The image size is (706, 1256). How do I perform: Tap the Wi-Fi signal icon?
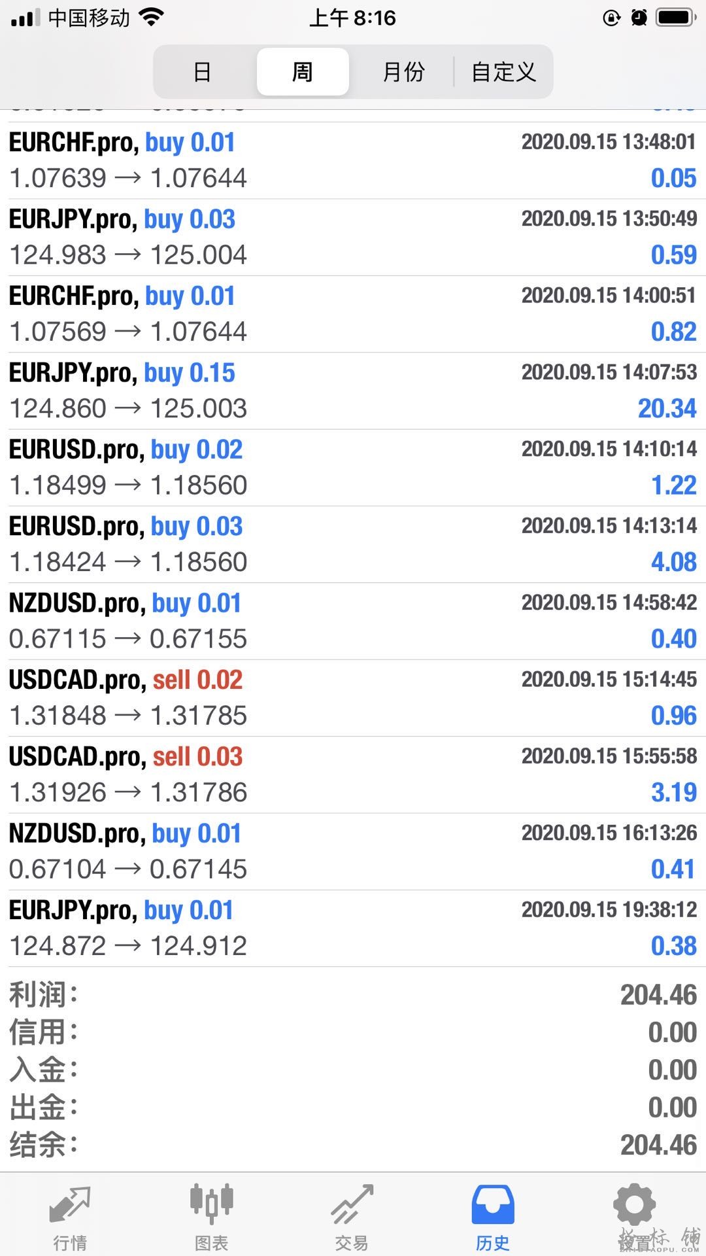click(x=151, y=18)
